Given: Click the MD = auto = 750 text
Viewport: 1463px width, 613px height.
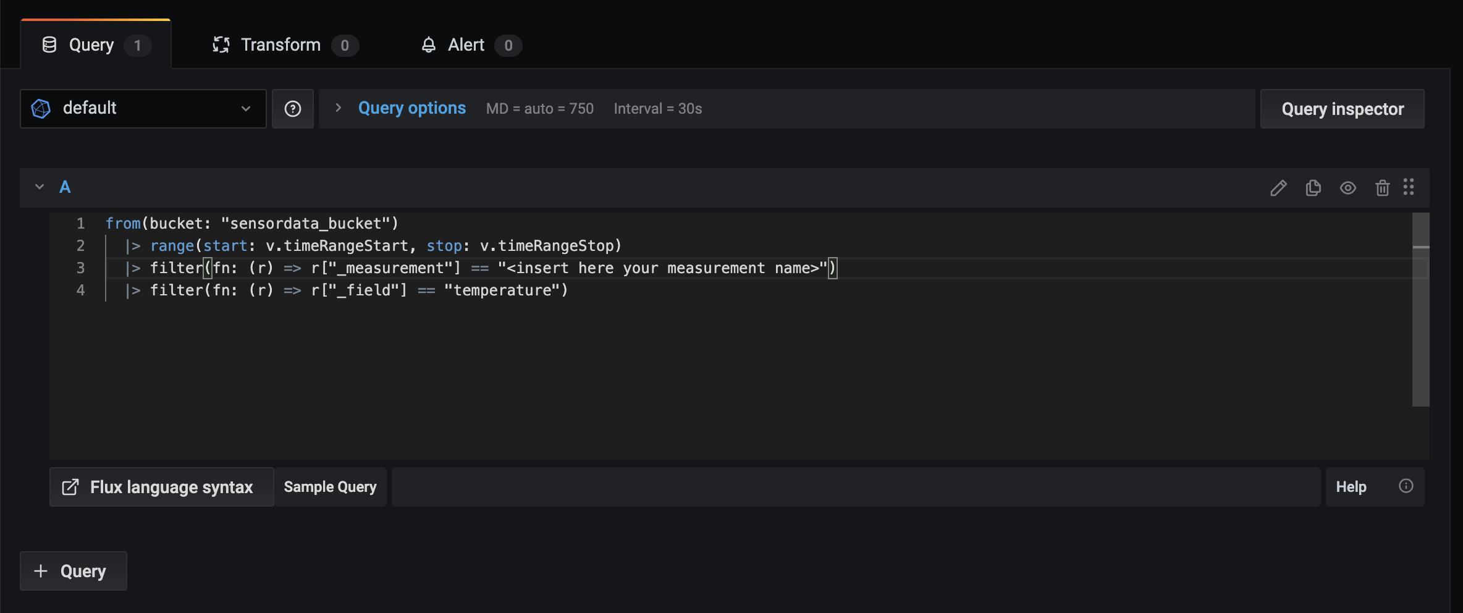Looking at the screenshot, I should tap(539, 109).
